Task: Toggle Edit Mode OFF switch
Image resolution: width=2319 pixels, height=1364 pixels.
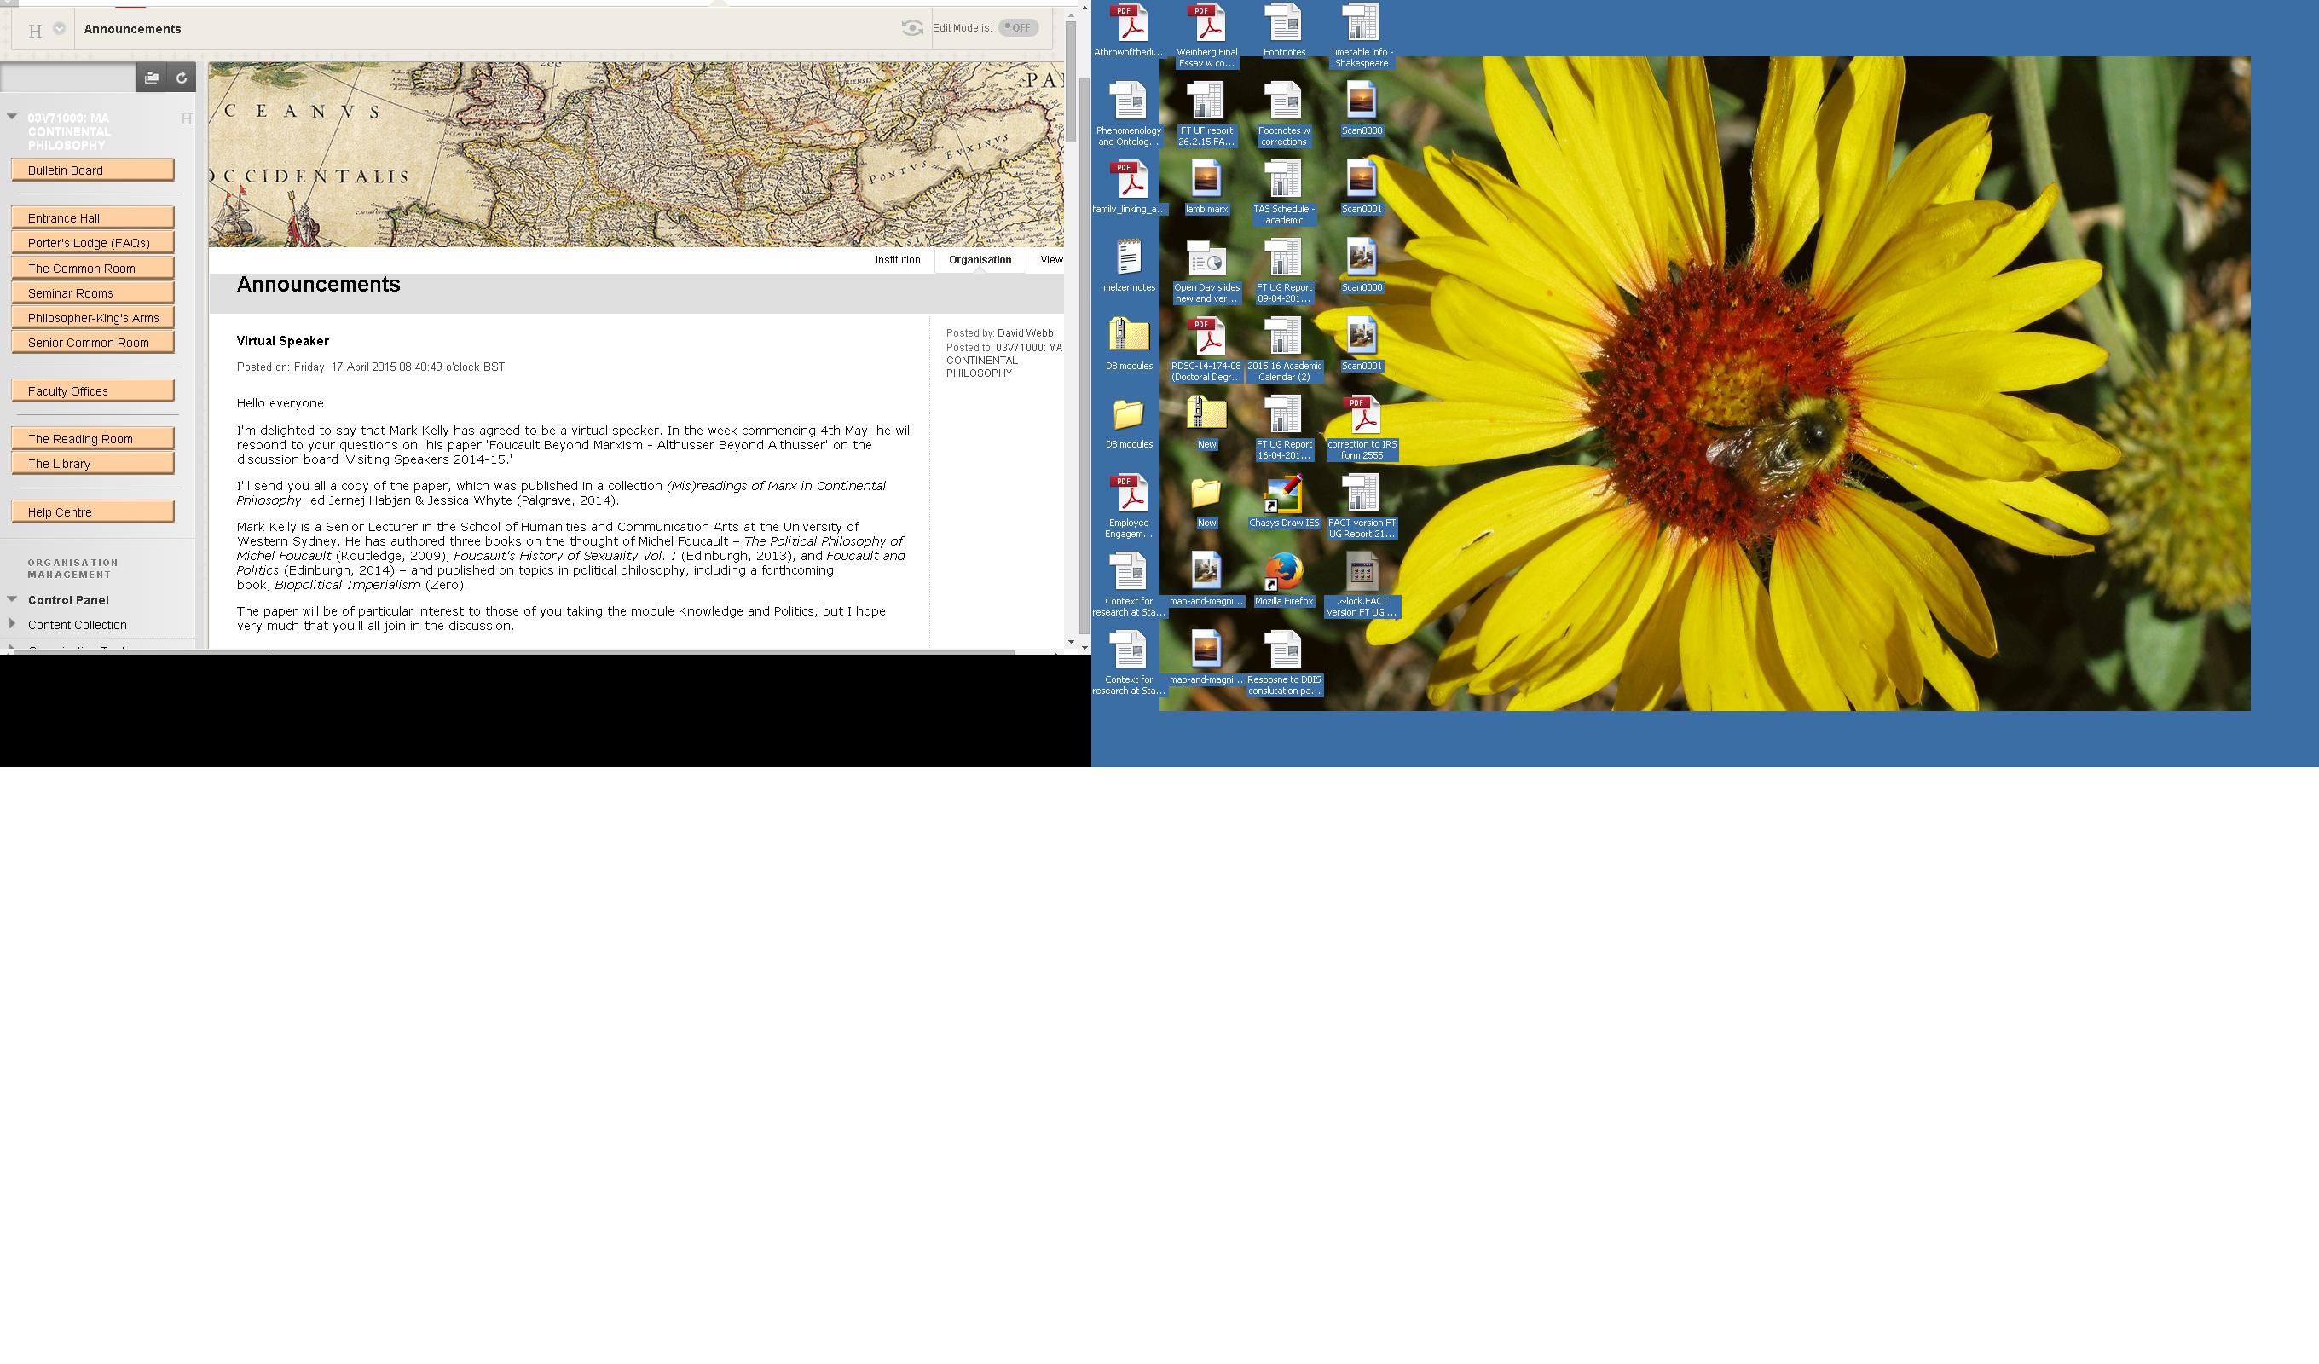Action: pyautogui.click(x=1018, y=27)
